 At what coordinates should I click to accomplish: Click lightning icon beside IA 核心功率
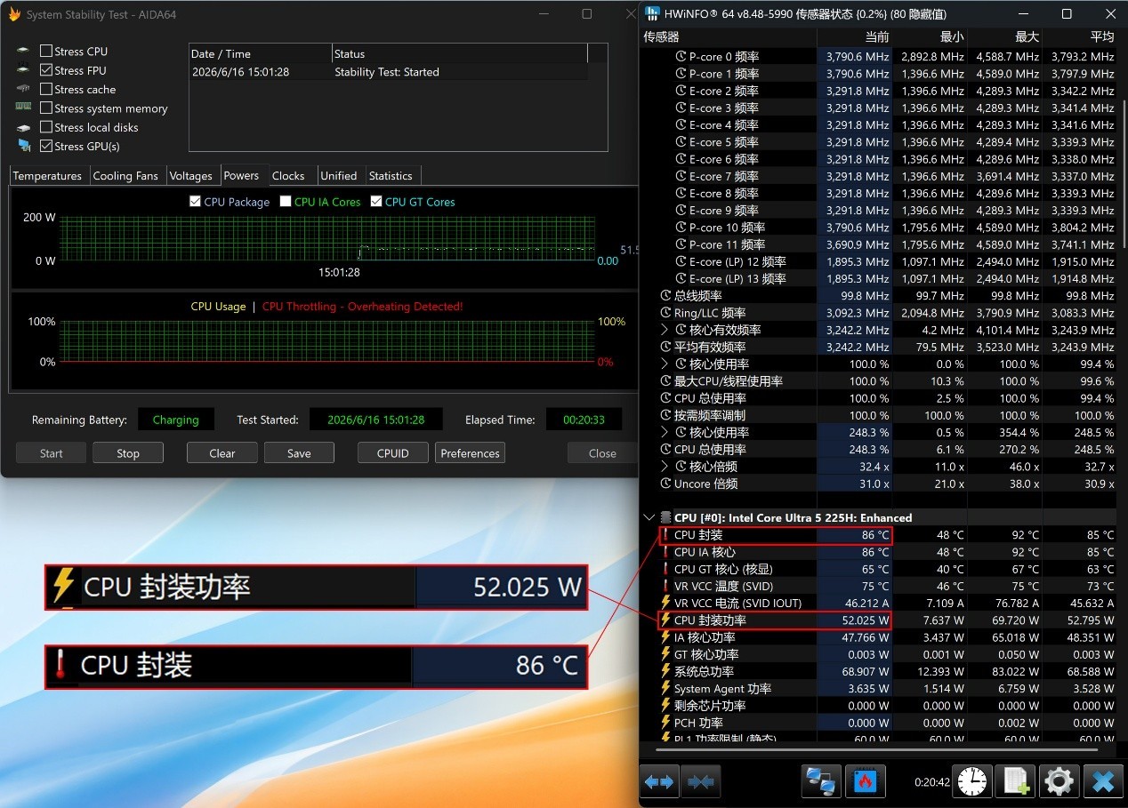point(665,637)
